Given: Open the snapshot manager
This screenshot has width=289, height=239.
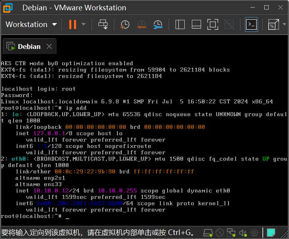Looking at the screenshot, I should tap(158, 25).
